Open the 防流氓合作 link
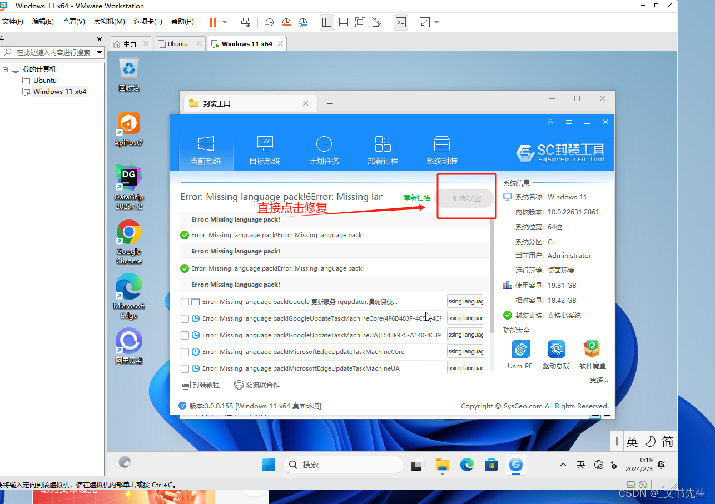This screenshot has height=504, width=715. [257, 385]
